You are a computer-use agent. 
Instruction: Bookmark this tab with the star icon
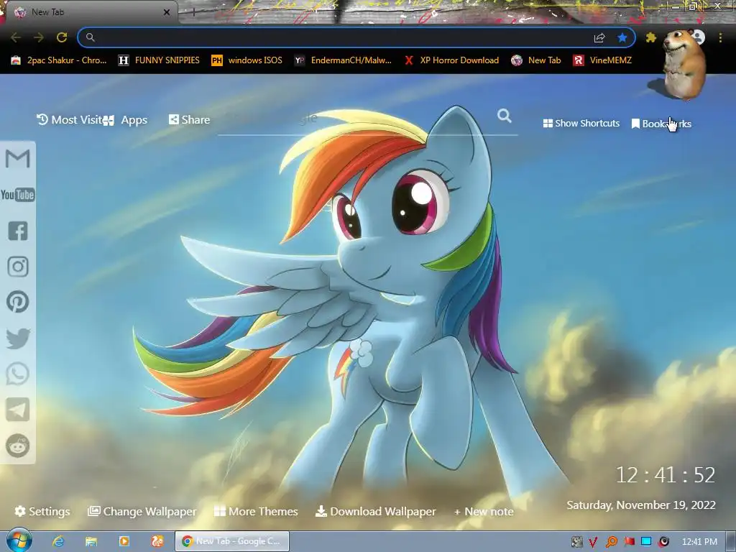622,37
